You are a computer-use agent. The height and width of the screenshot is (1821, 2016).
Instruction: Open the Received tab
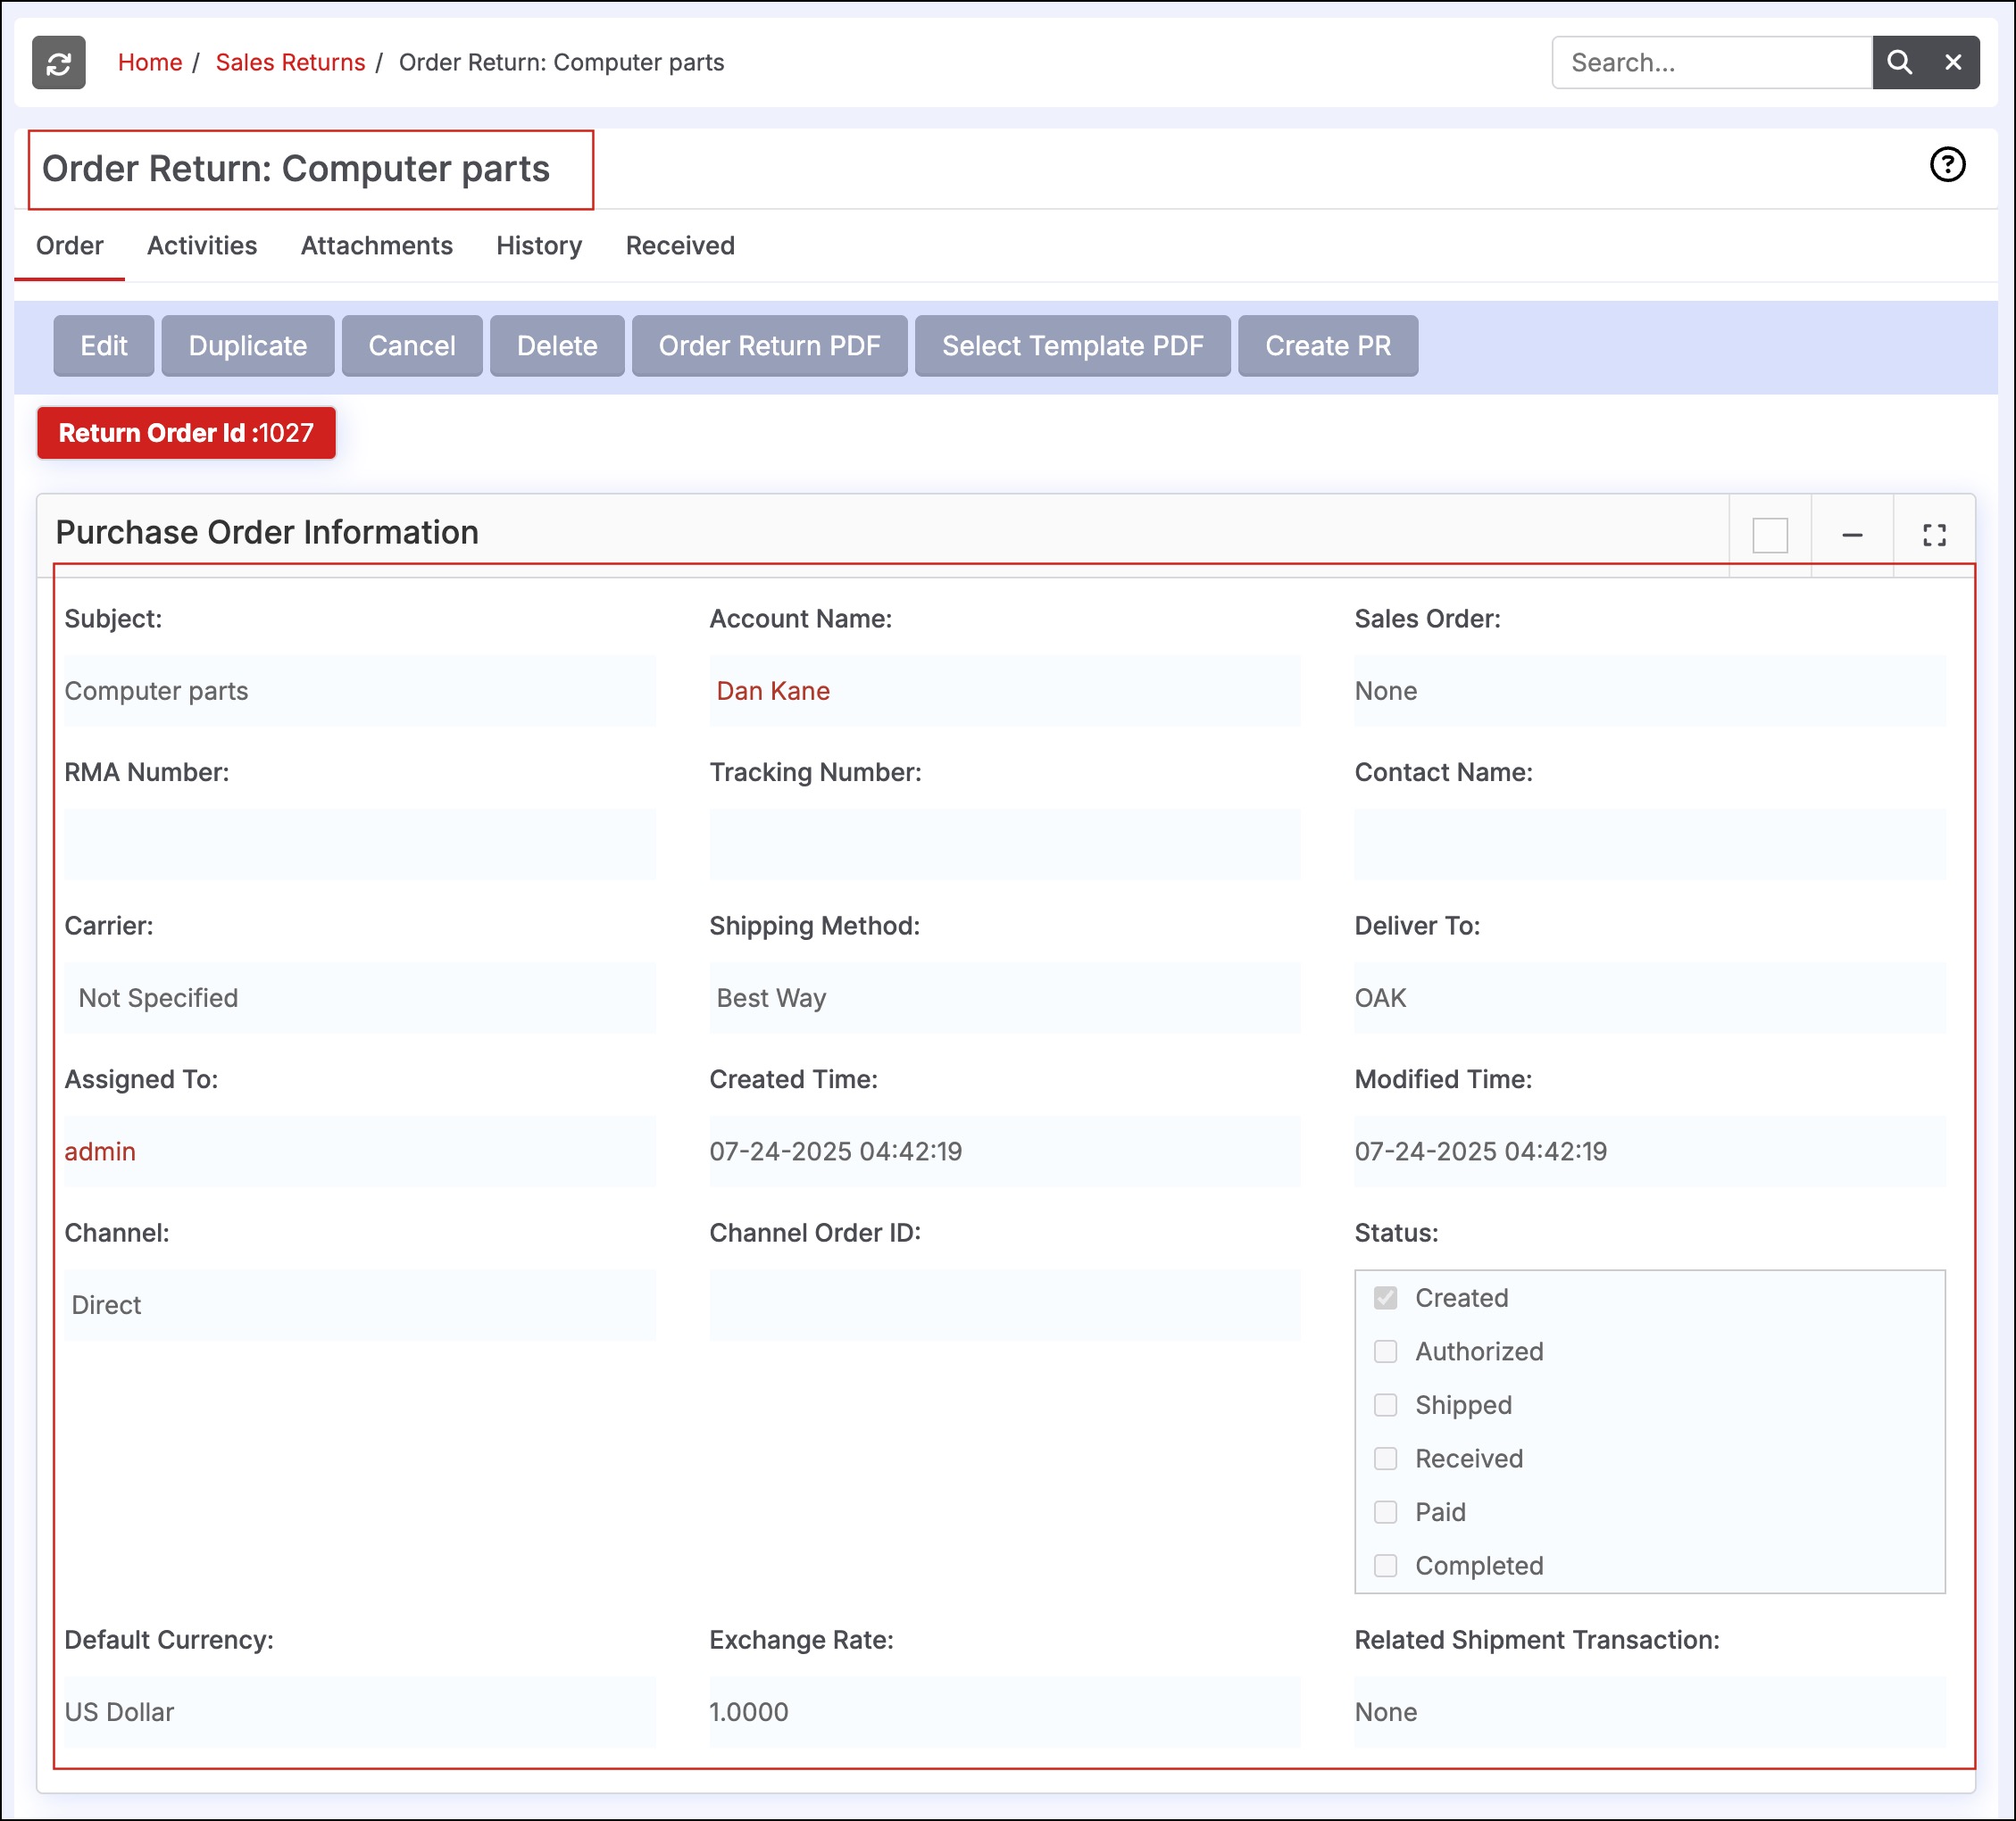(x=680, y=246)
